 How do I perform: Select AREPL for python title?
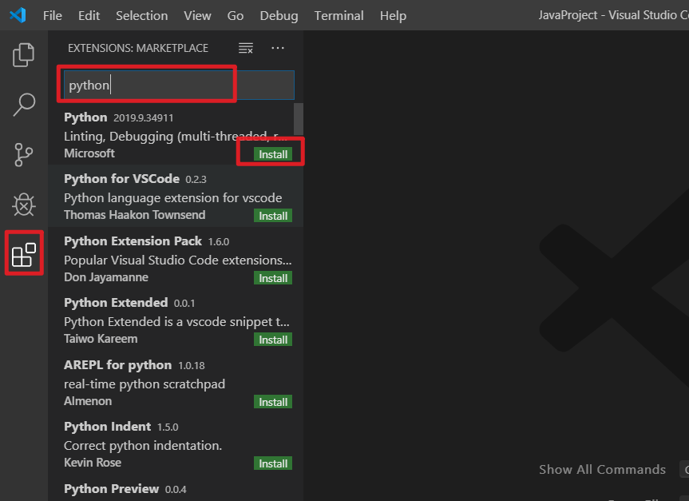click(x=118, y=365)
